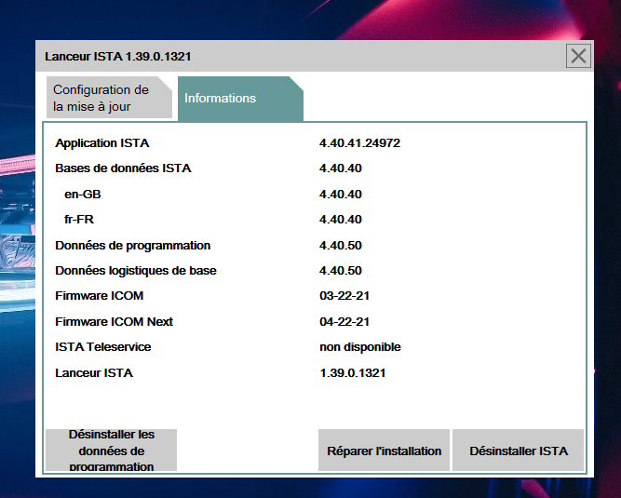Image resolution: width=621 pixels, height=498 pixels.
Task: Click the Lanceur ISTA 1.39.0.1321 window title
Action: (x=117, y=56)
